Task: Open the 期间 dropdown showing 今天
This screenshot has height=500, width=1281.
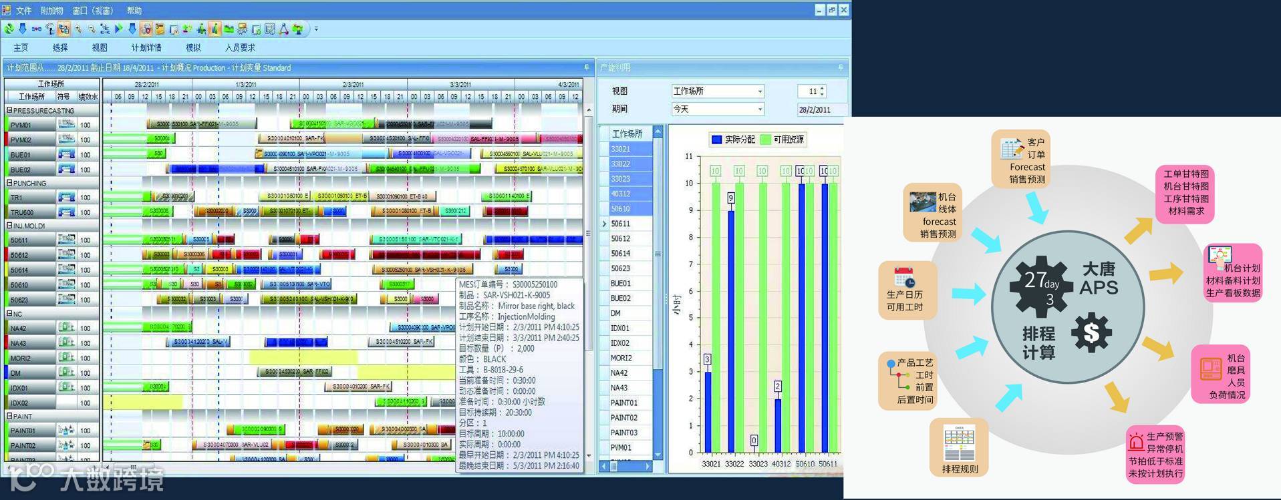Action: 718,109
